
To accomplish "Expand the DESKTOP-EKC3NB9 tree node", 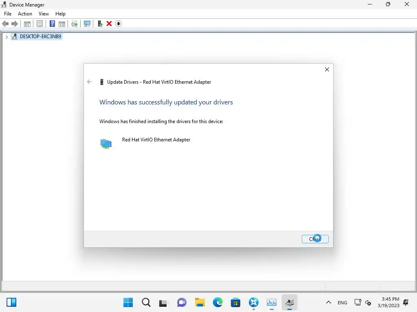I will pos(7,37).
